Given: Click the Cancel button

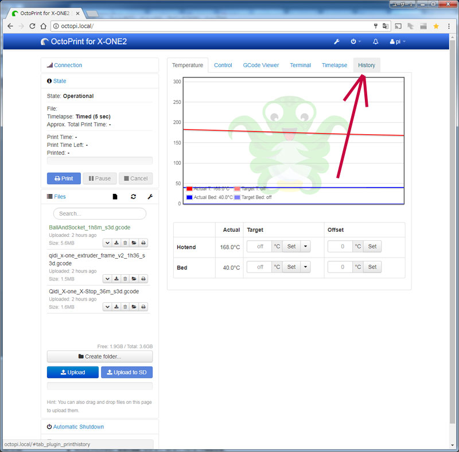Looking at the screenshot, I should (136, 178).
